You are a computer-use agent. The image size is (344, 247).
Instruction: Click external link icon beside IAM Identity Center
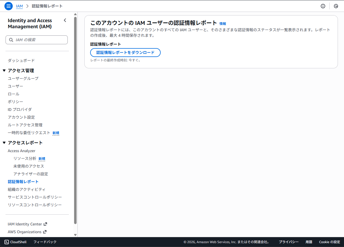tap(45, 224)
